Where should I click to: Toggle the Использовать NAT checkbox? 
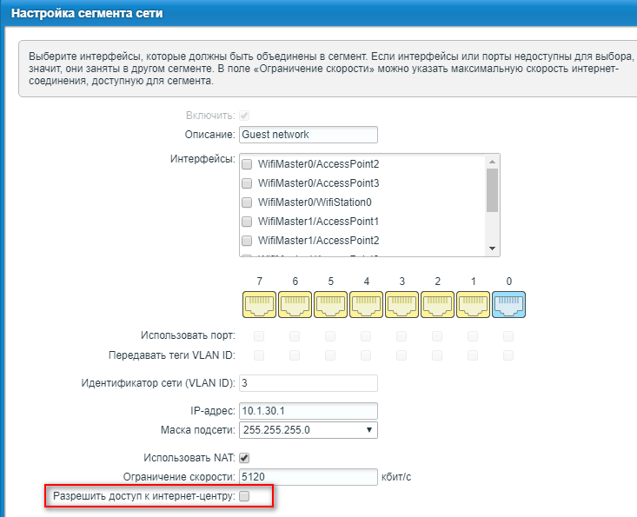pos(244,458)
